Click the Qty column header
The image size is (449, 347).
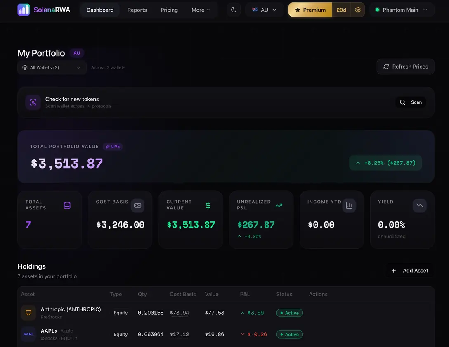click(142, 294)
